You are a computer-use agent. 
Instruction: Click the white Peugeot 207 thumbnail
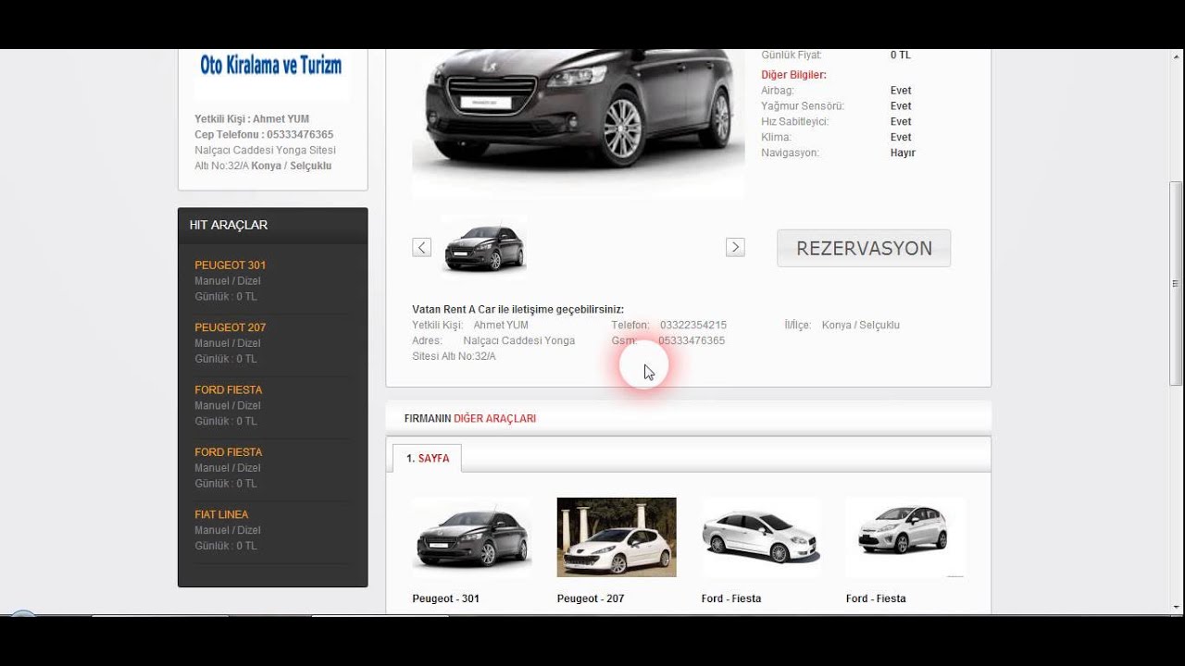617,536
